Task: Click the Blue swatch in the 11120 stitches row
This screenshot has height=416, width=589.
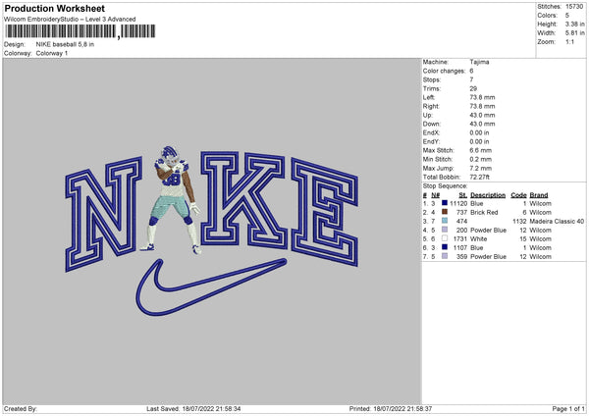Action: click(445, 203)
